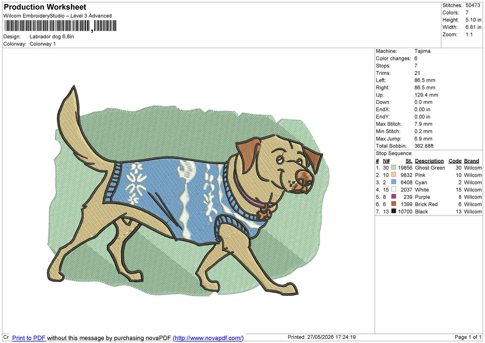Click the Total Bobbin value 362.88ft
485x343 pixels.
point(425,146)
